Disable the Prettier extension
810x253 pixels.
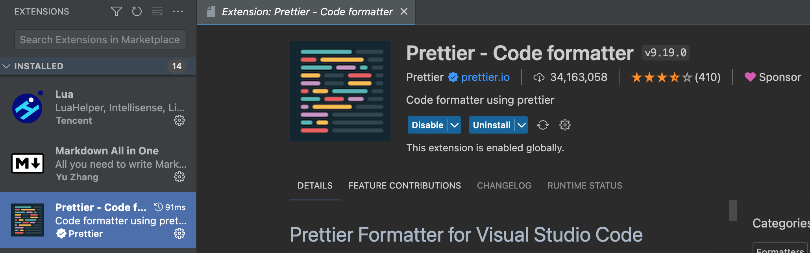[427, 125]
